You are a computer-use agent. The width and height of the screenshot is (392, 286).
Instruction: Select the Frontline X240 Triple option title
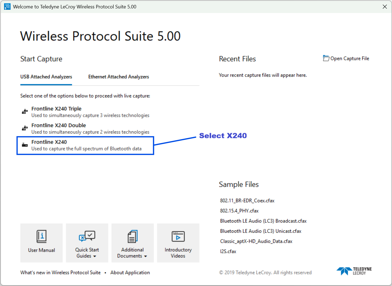[56, 109]
